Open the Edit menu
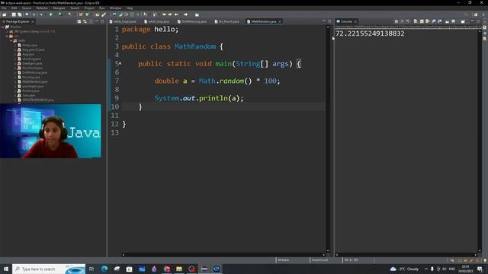This screenshot has width=488, height=274. [14, 8]
